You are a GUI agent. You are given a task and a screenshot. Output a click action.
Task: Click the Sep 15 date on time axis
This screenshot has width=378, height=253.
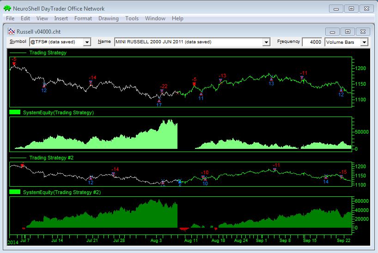coord(310,240)
